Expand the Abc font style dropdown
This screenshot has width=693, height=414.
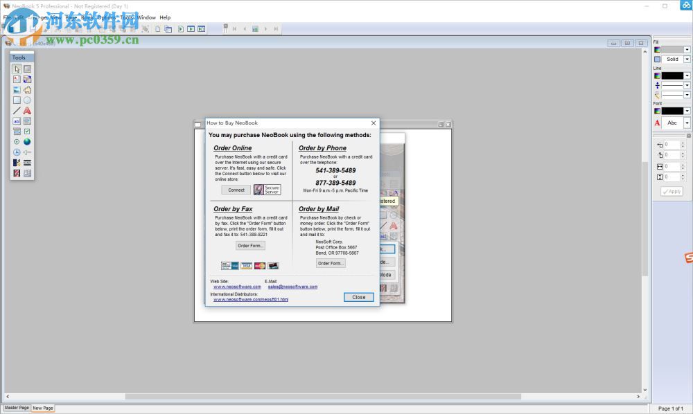(687, 123)
